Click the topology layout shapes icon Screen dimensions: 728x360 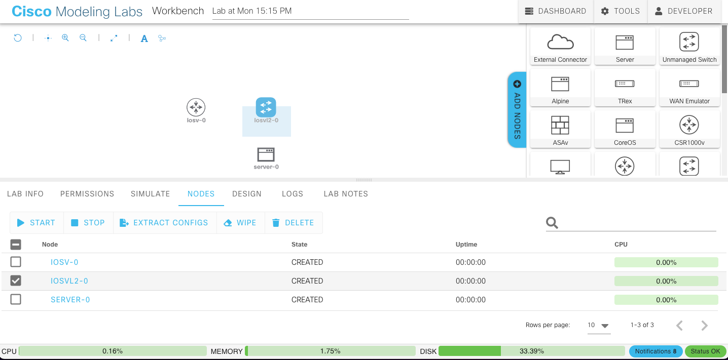point(162,38)
